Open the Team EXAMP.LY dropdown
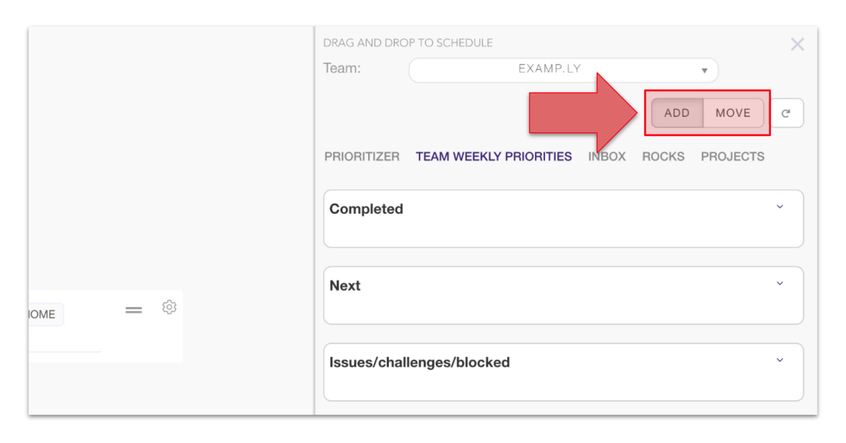 pyautogui.click(x=549, y=70)
